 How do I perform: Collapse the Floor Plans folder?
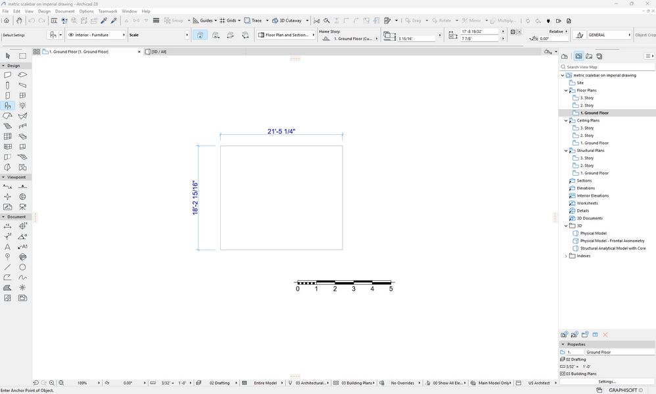pos(566,90)
